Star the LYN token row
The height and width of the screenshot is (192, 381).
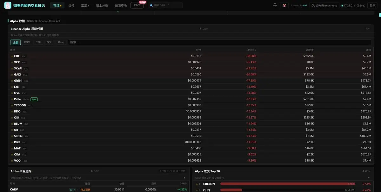12,87
